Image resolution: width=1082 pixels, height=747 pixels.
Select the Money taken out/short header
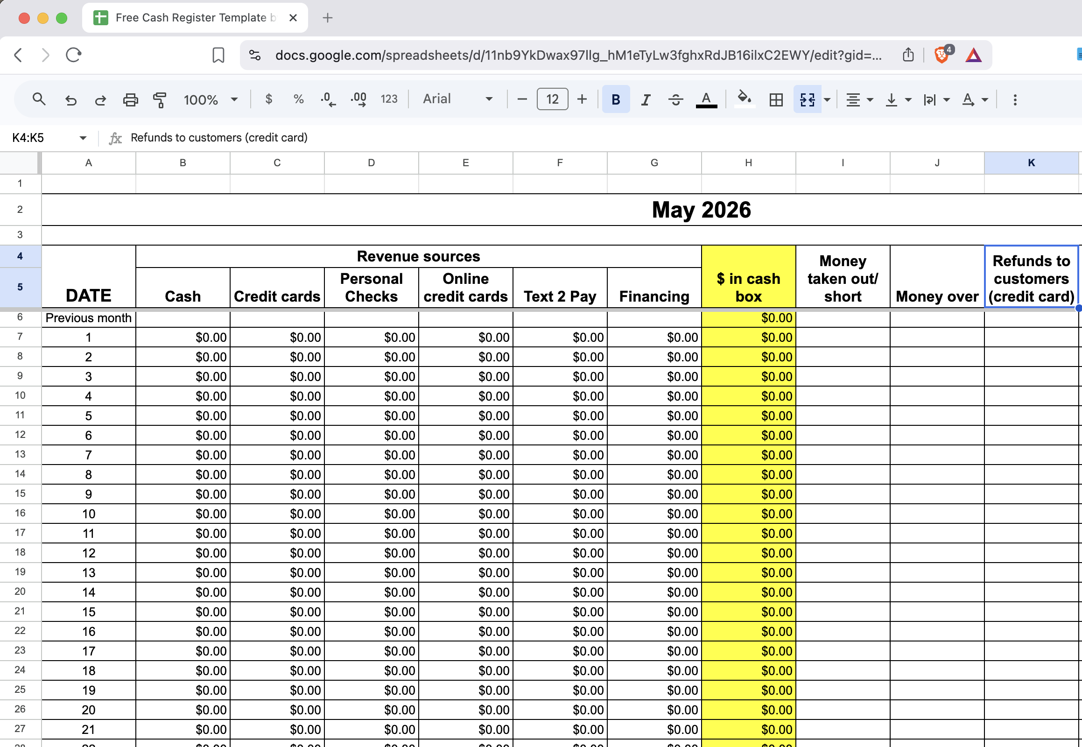point(843,276)
